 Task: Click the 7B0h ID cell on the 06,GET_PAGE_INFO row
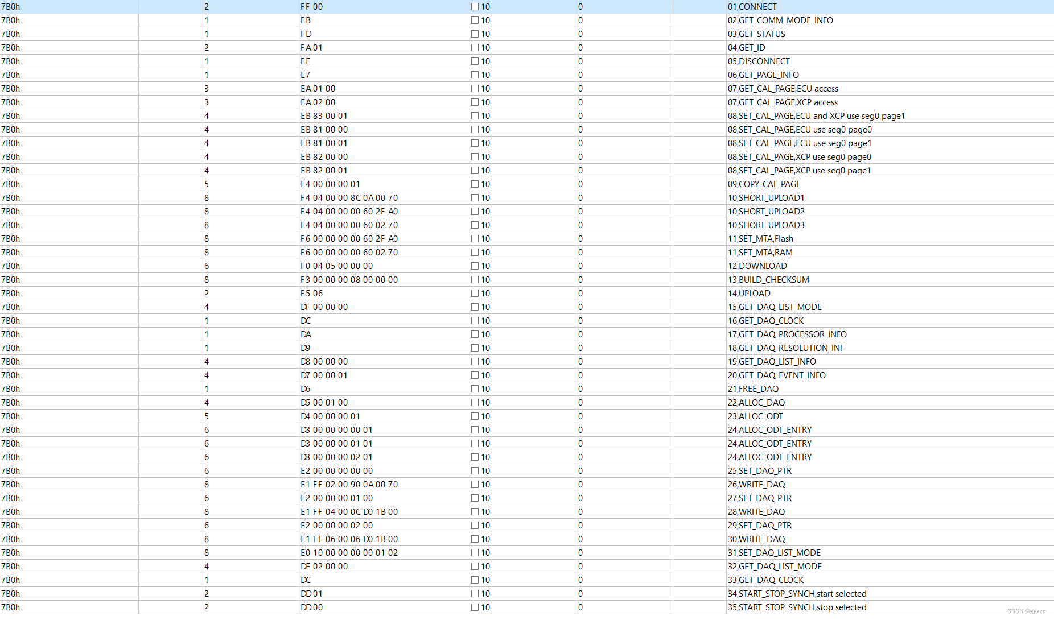(x=11, y=75)
